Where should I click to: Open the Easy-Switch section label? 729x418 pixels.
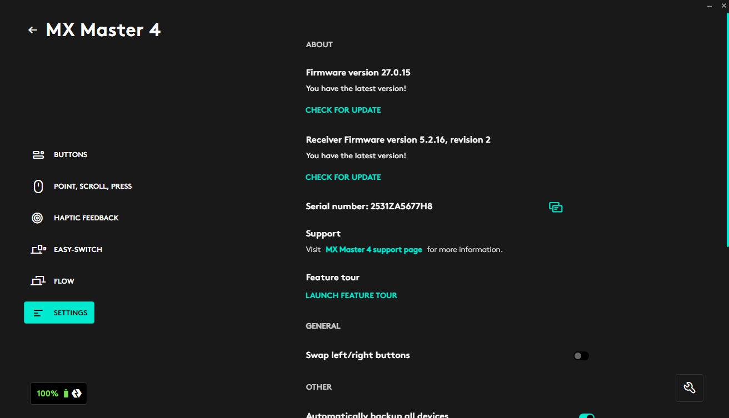(78, 250)
